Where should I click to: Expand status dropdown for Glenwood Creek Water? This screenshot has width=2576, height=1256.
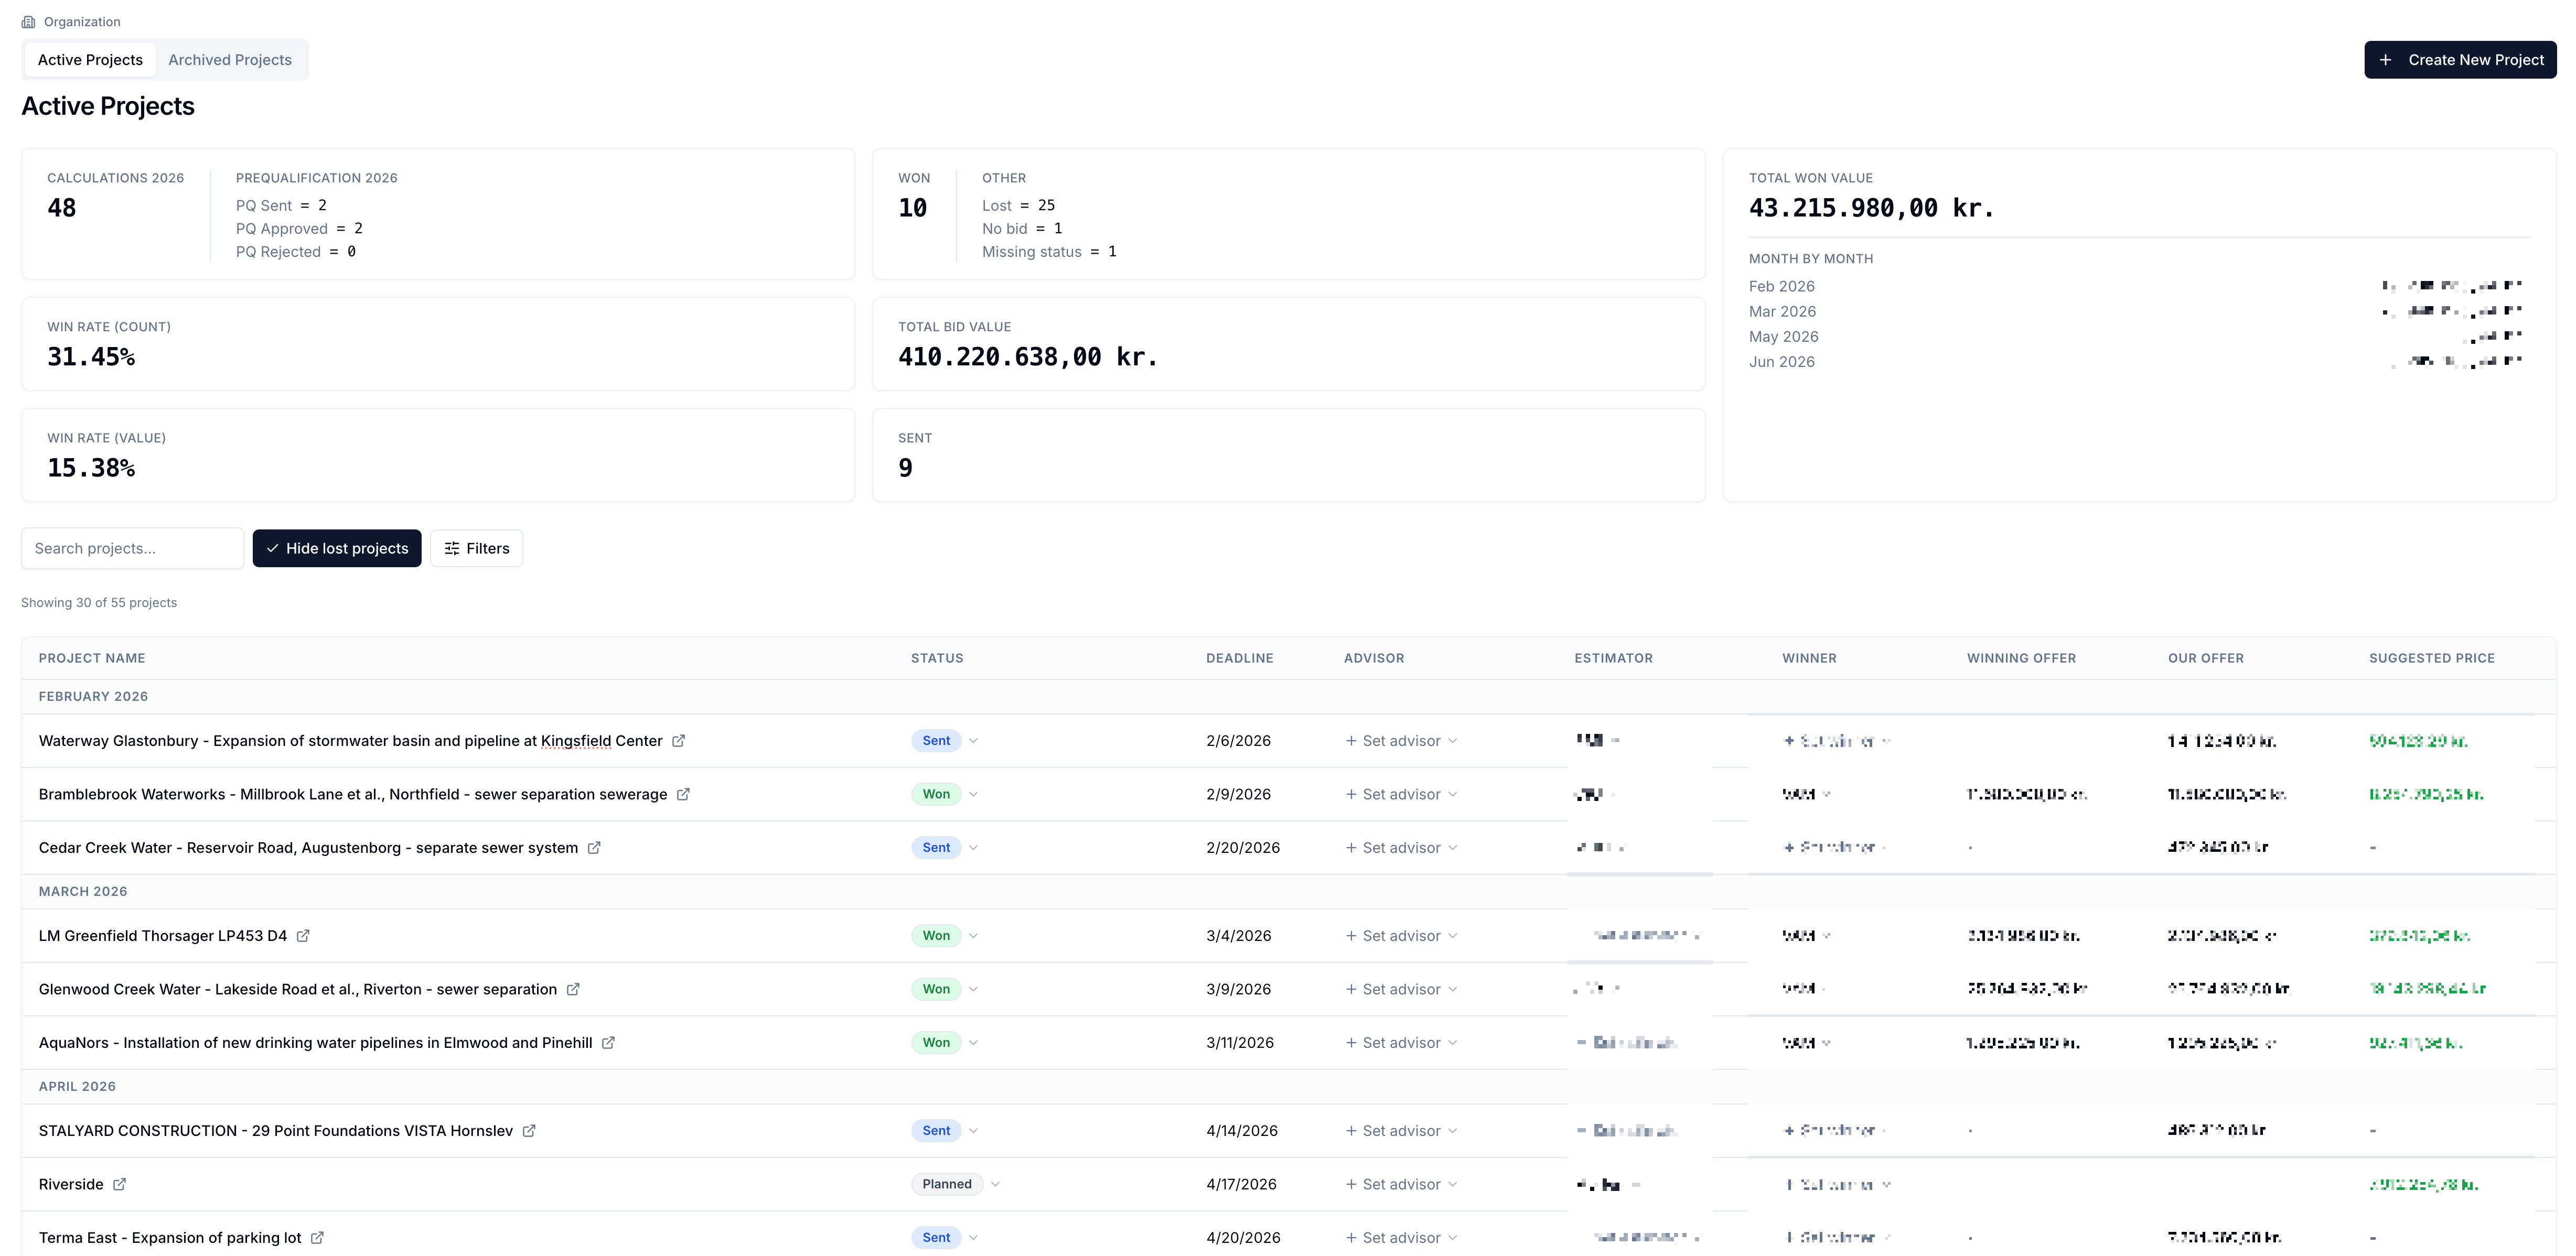point(973,989)
